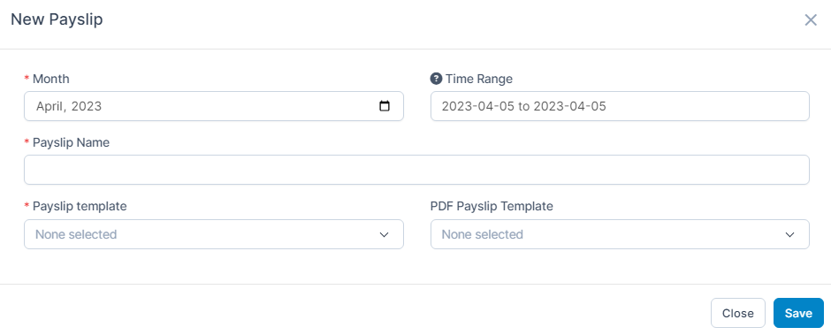The height and width of the screenshot is (335, 831).
Task: Select "None selected" placeholder in Payslip template
Action: [x=76, y=234]
